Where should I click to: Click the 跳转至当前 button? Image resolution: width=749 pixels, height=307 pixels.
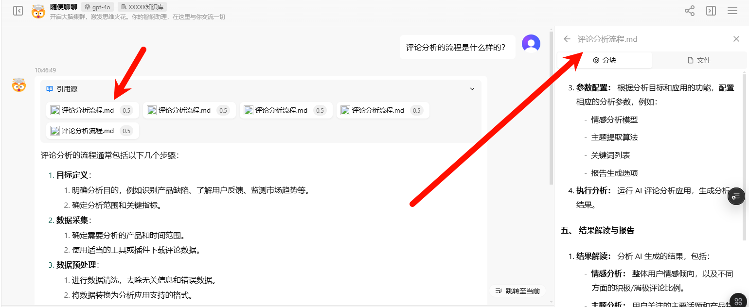click(517, 291)
